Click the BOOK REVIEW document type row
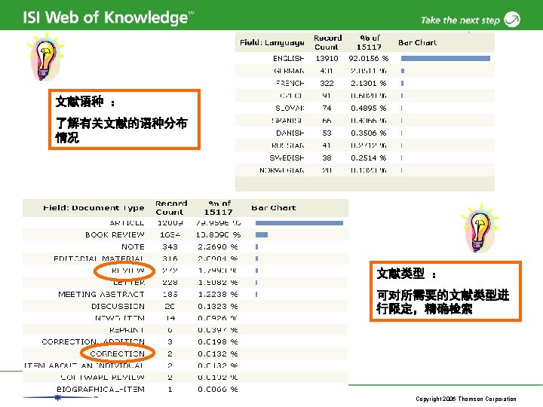This screenshot has width=543, height=407. click(186, 235)
